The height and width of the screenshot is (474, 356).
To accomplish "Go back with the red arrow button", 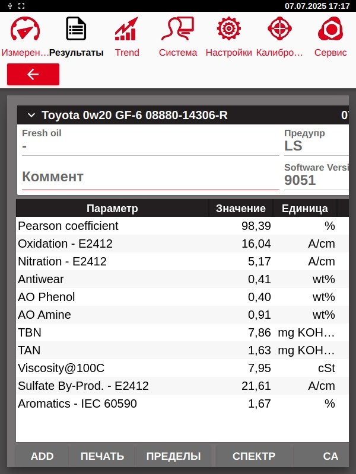I will 33,75.
